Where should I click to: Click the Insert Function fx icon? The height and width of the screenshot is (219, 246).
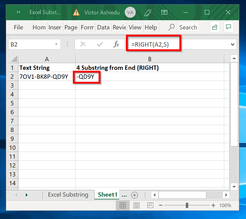pos(116,44)
